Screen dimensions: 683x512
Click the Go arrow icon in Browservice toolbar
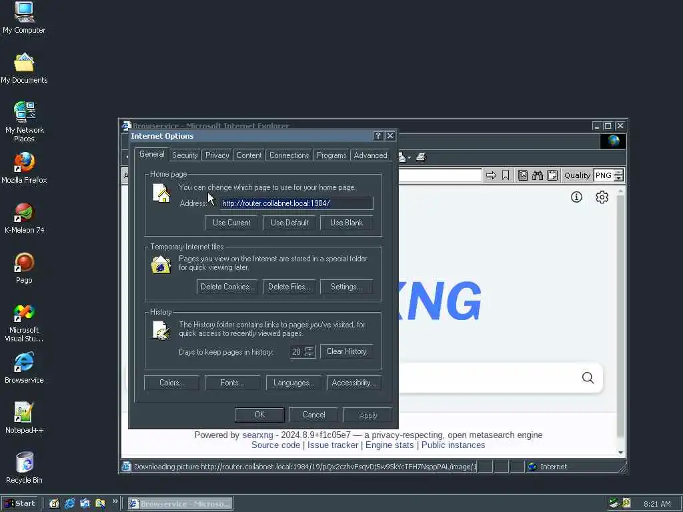(491, 175)
